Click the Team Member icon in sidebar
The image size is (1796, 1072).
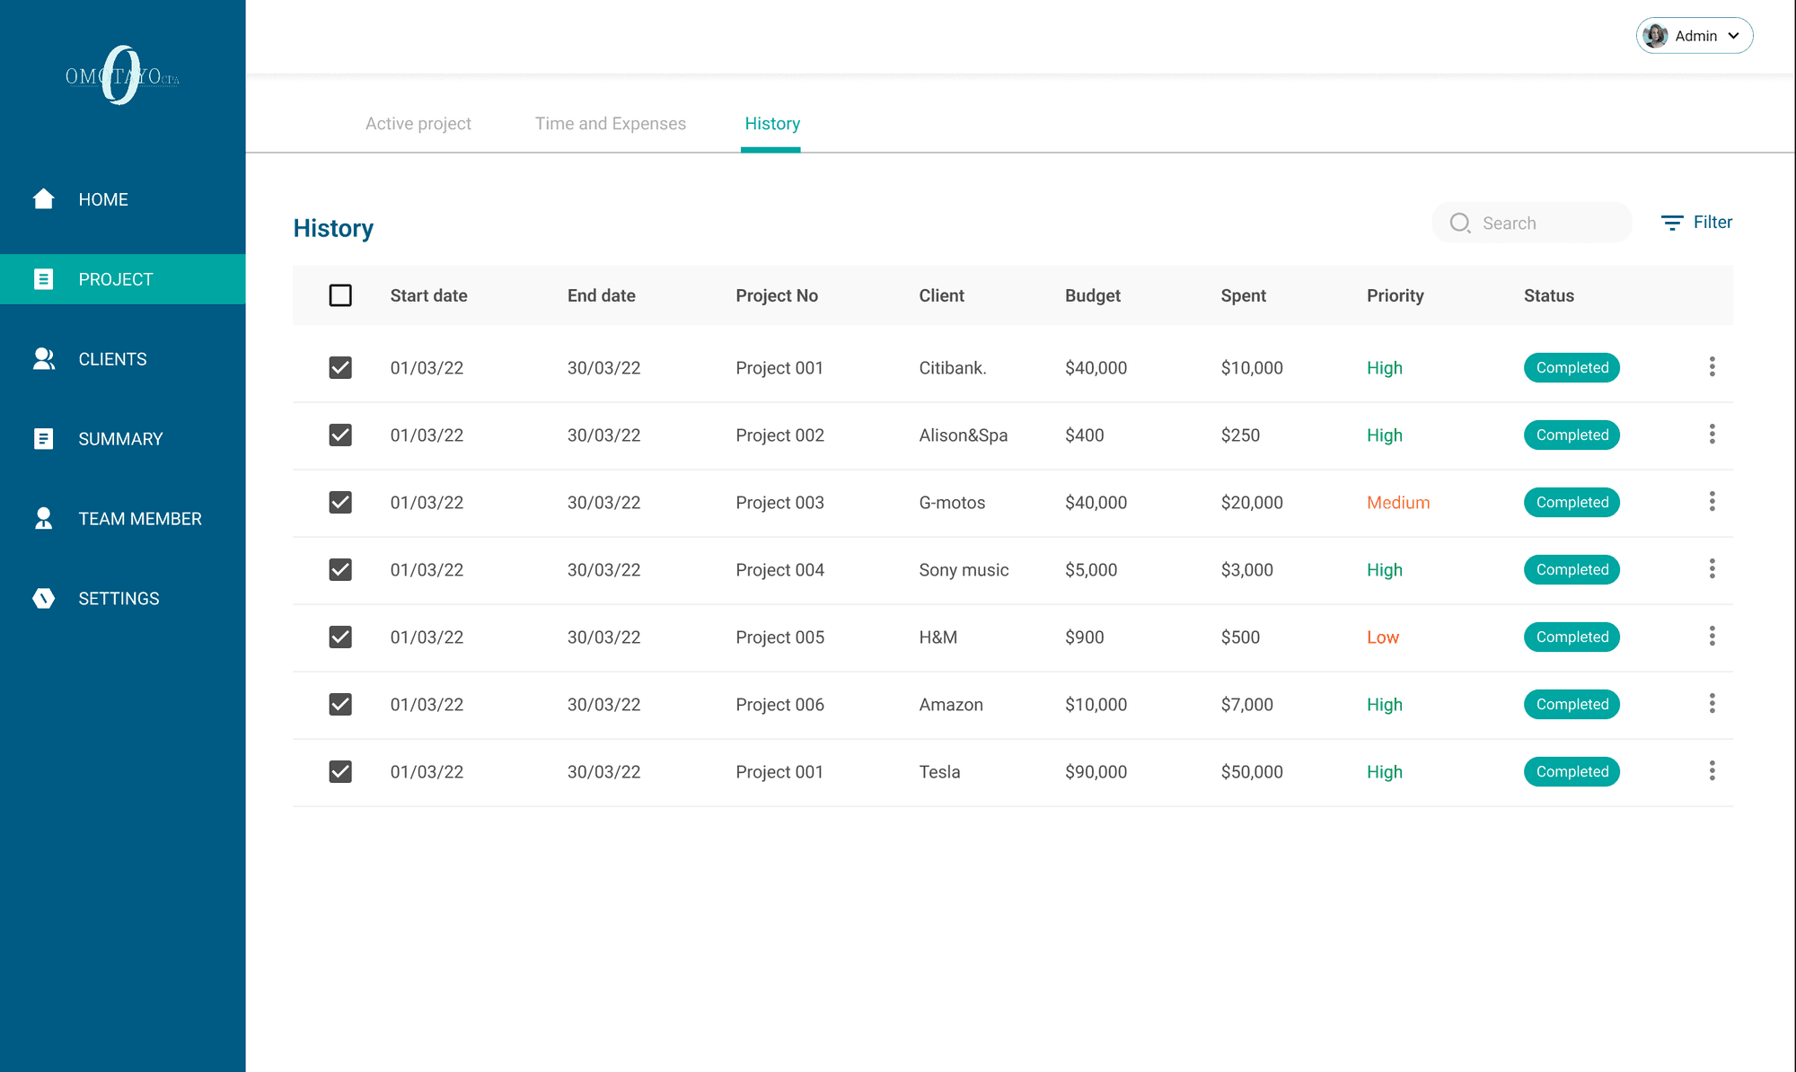pos(43,519)
